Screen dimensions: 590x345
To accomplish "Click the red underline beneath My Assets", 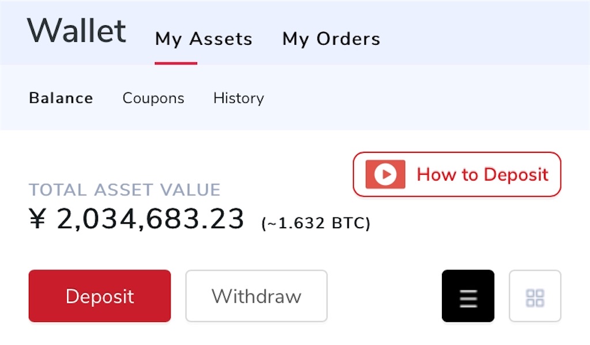I will click(176, 63).
